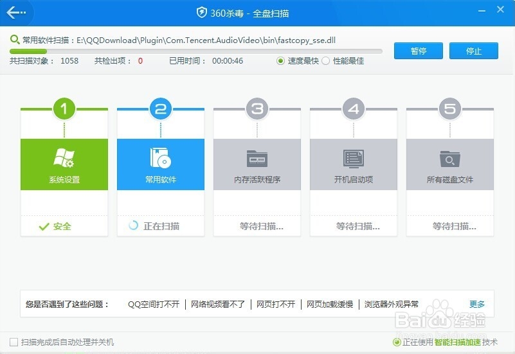
Task: Click the magnifier icon beside scan path
Action: click(x=14, y=40)
